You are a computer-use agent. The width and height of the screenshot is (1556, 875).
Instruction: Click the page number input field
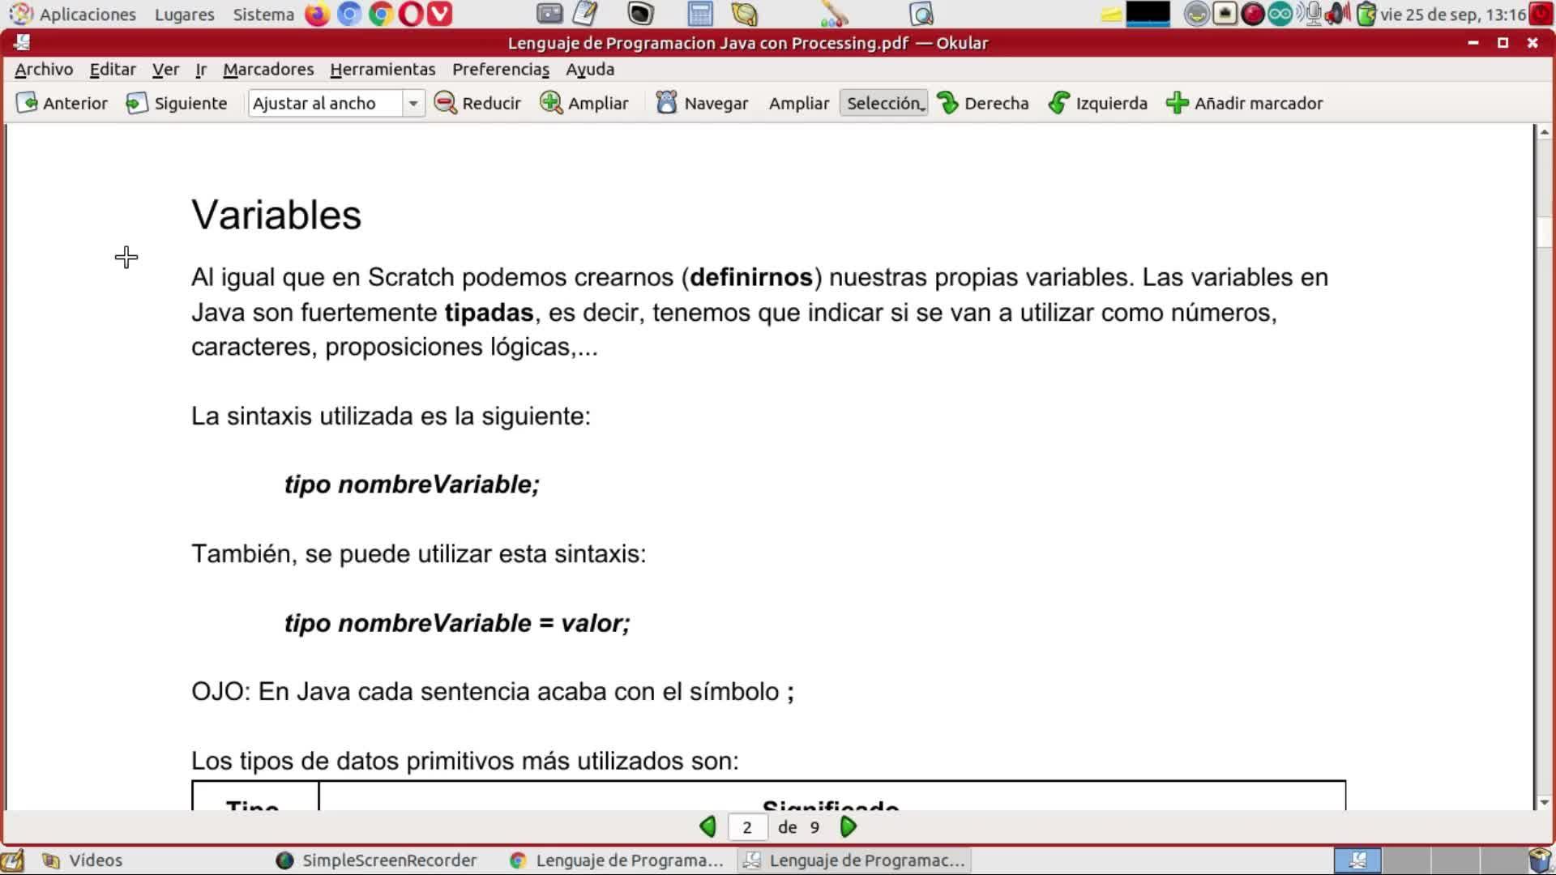click(x=747, y=827)
